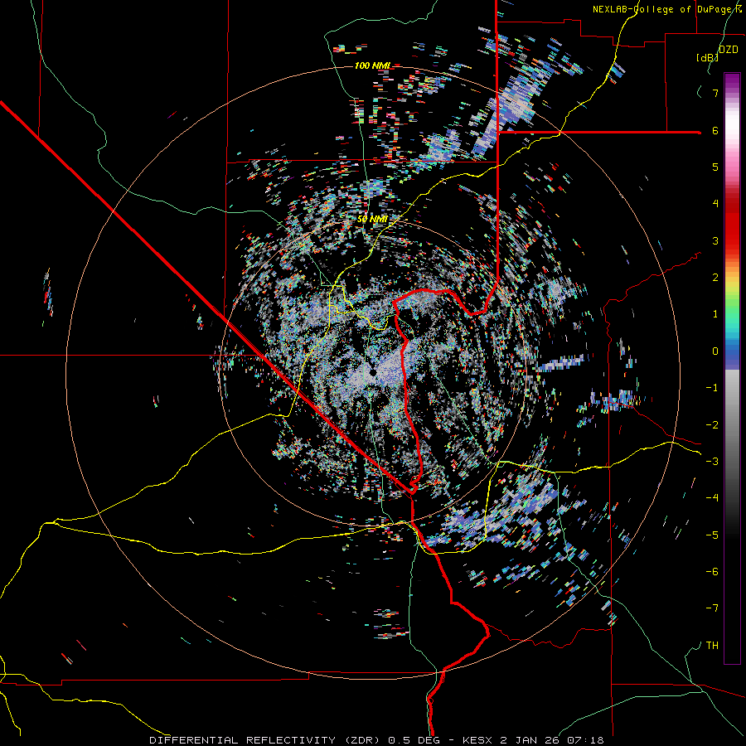The image size is (746, 746).
Task: Click the red band of the color scale
Action: 732,224
